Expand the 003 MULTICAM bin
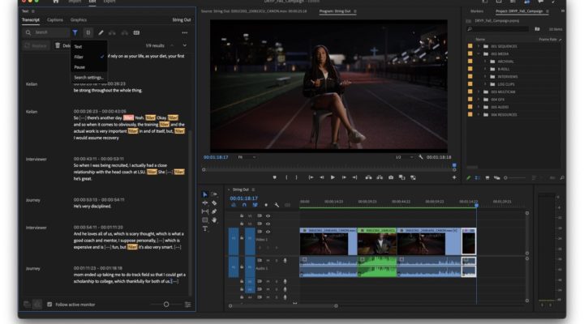Screen dimensions: 584x324 479,92
